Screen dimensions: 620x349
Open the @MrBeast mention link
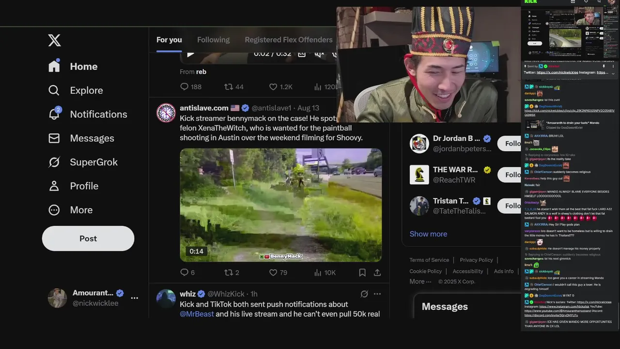tap(197, 314)
